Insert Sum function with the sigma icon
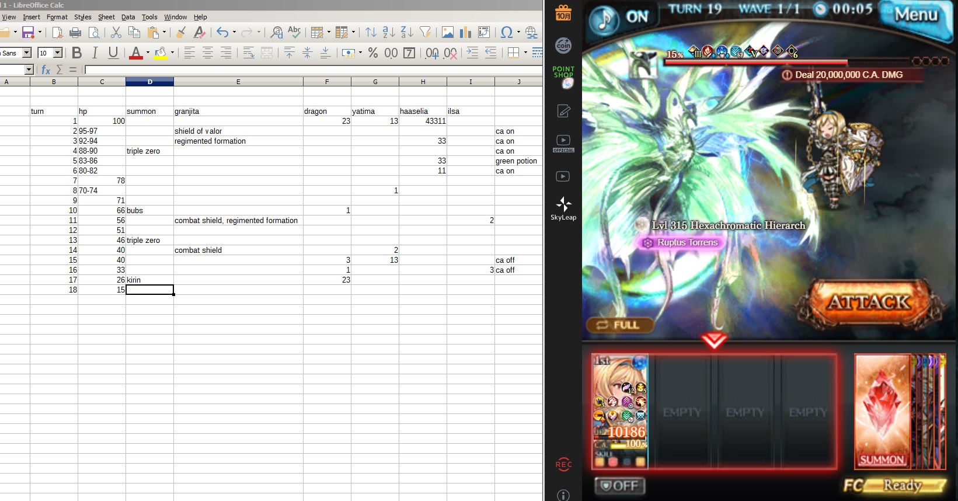The height and width of the screenshot is (501, 958). [60, 70]
